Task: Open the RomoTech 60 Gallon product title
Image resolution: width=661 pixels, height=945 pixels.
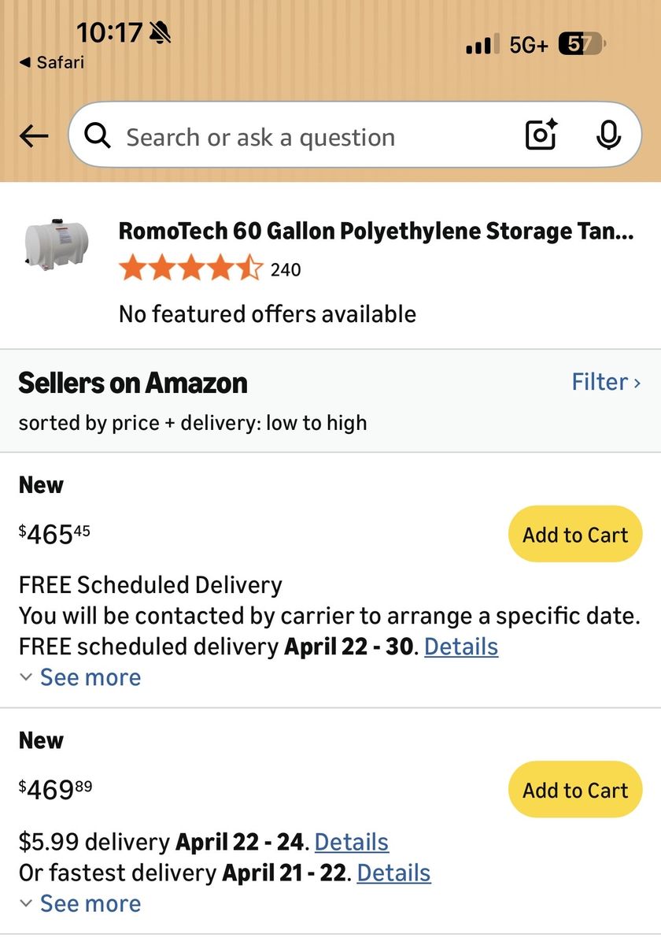Action: point(375,231)
